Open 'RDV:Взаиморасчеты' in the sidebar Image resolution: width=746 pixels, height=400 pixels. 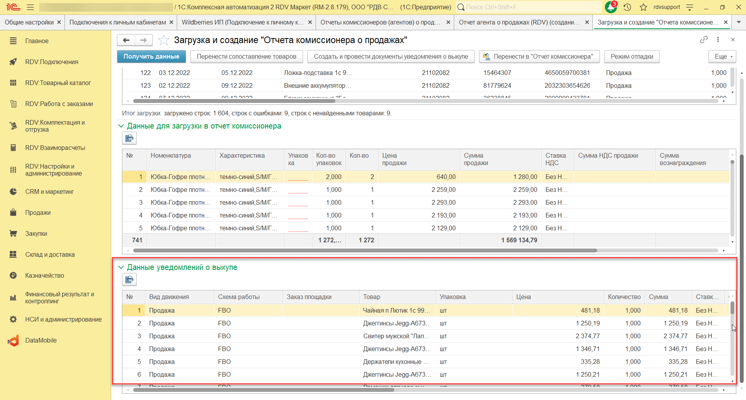[55, 148]
